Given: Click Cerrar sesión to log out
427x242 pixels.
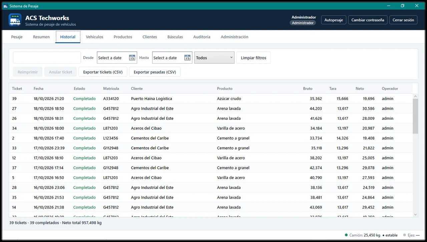Looking at the screenshot, I should click(403, 20).
